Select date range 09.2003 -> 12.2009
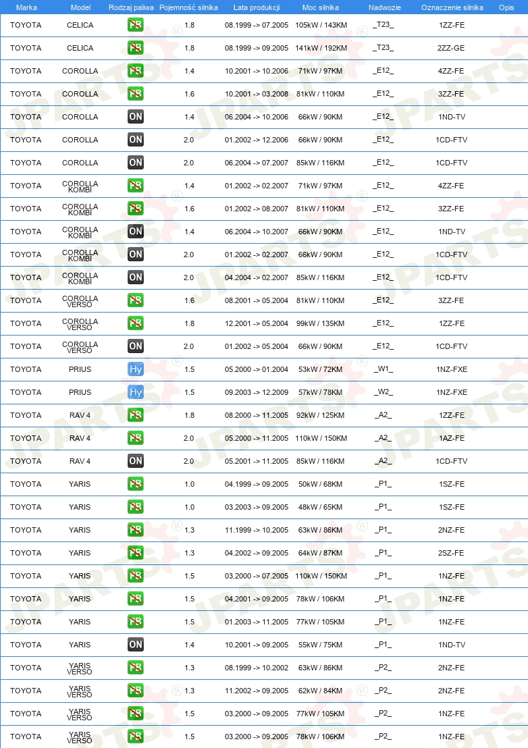Viewport: 528px width, 748px height. (257, 392)
